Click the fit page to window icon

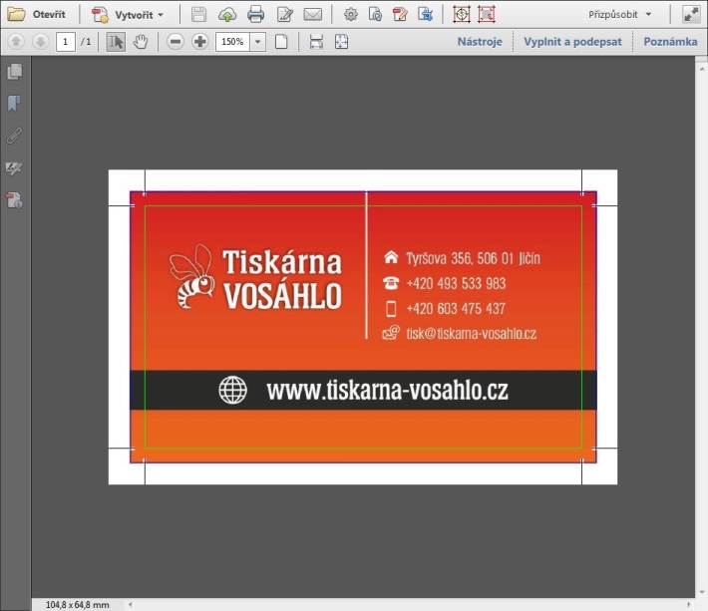pos(341,42)
